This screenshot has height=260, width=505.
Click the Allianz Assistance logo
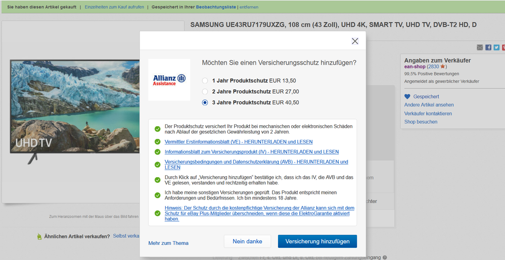169,80
